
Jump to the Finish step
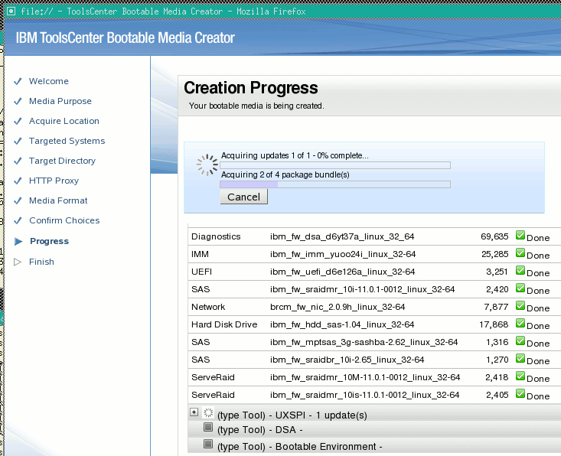click(x=41, y=262)
